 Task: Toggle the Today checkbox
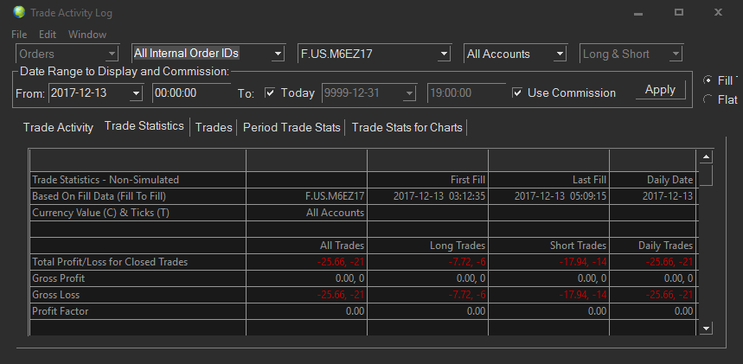click(x=270, y=93)
